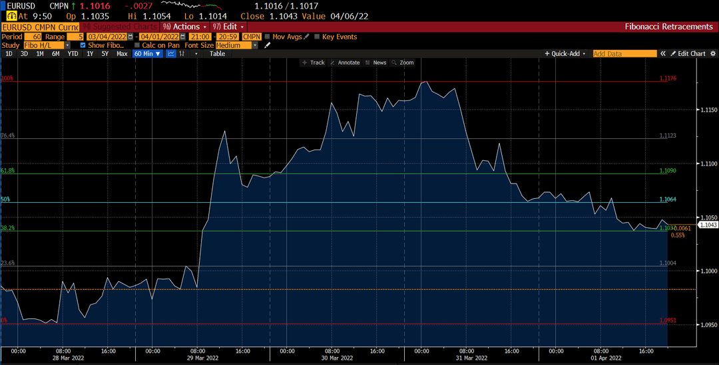Click 76.4% Fibonacci level label

(7, 136)
